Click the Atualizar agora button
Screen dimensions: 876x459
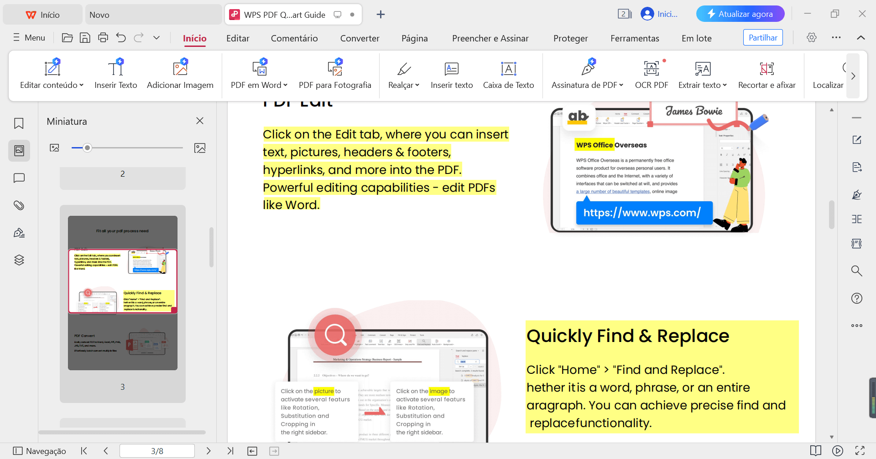[740, 14]
